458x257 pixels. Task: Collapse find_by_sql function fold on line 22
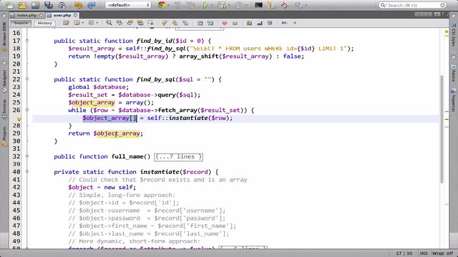point(27,79)
